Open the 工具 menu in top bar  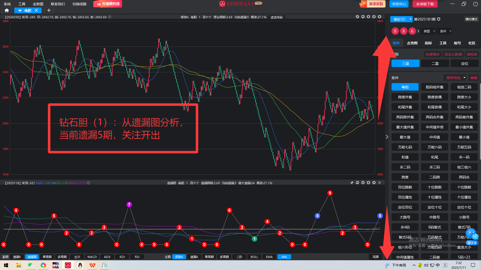pyautogui.click(x=22, y=4)
